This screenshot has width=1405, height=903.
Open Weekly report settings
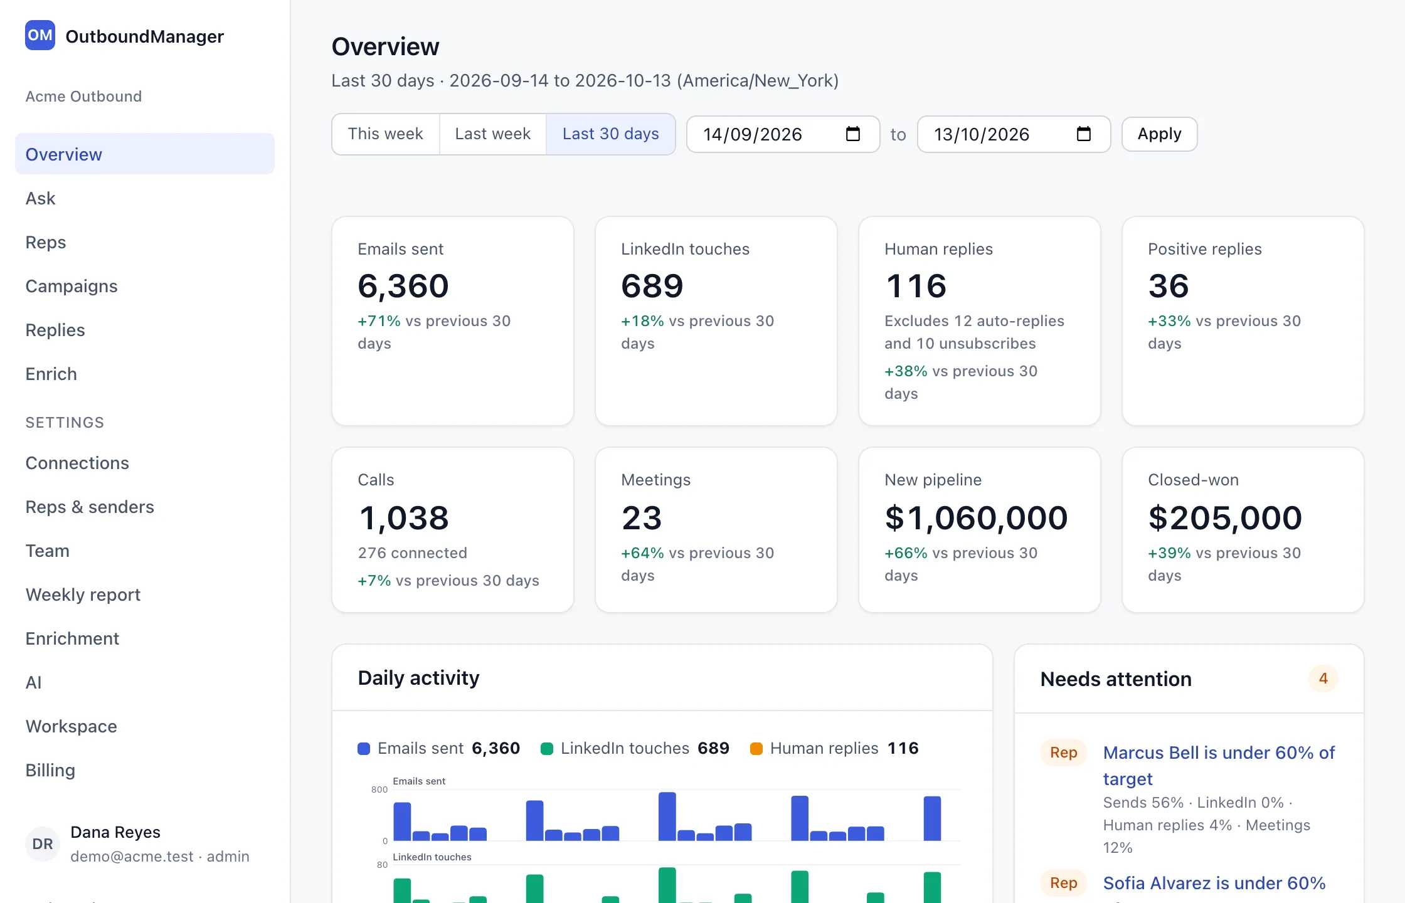pos(145,594)
